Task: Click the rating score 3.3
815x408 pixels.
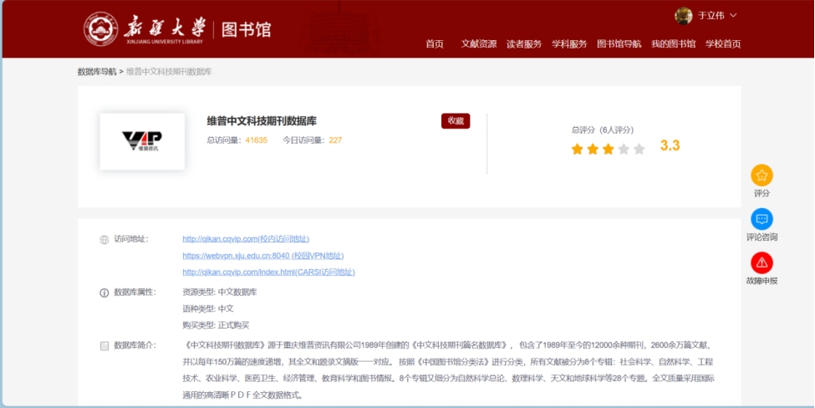Action: pos(670,146)
